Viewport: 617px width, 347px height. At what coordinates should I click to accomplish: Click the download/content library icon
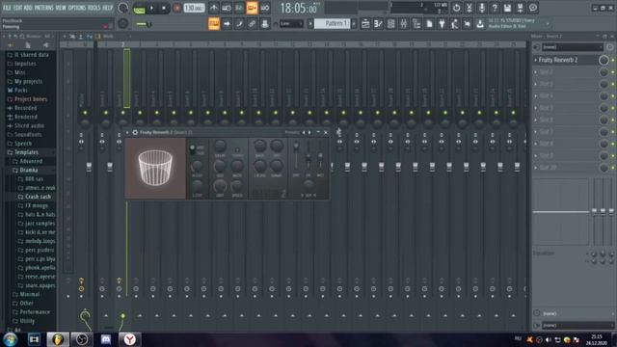coord(480,23)
